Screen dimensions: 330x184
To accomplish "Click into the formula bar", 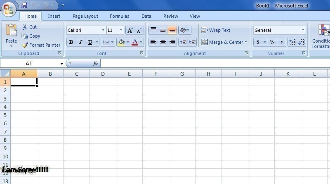I will [x=215, y=63].
